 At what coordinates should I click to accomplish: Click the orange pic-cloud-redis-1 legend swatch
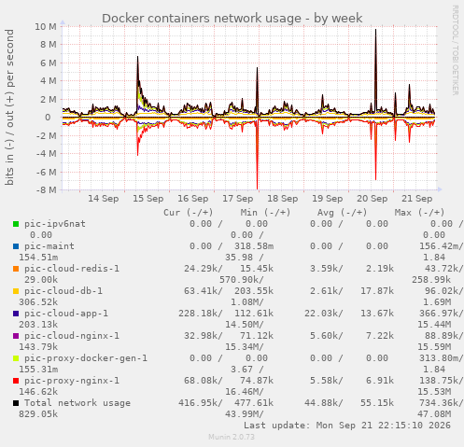tap(16, 269)
